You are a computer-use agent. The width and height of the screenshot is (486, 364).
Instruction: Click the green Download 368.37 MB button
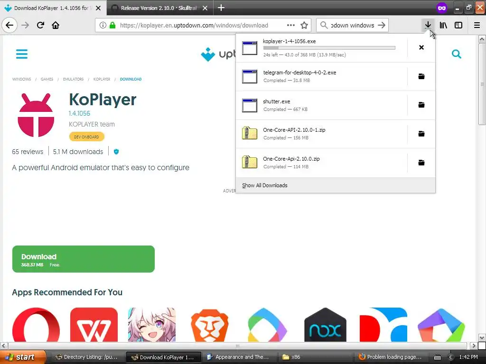(x=84, y=259)
